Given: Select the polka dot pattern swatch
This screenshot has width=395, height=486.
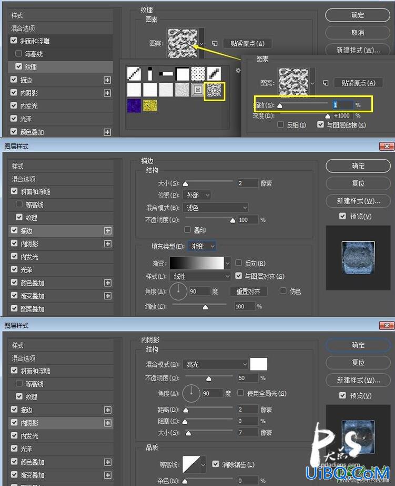Looking at the screenshot, I should pos(198,74).
